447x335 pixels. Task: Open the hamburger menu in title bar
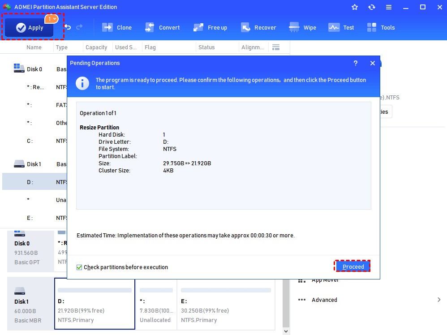[x=389, y=7]
